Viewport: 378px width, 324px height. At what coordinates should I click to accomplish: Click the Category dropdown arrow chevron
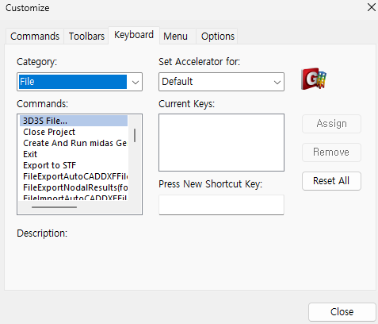136,82
